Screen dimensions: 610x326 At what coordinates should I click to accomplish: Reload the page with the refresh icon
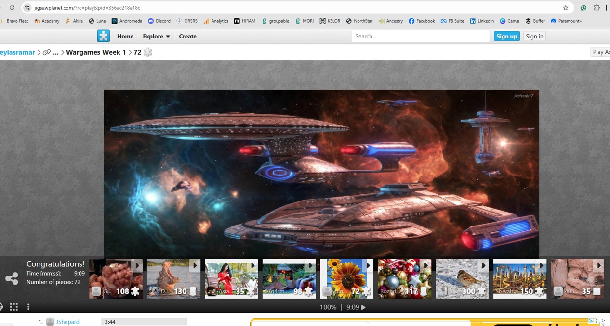click(x=12, y=8)
